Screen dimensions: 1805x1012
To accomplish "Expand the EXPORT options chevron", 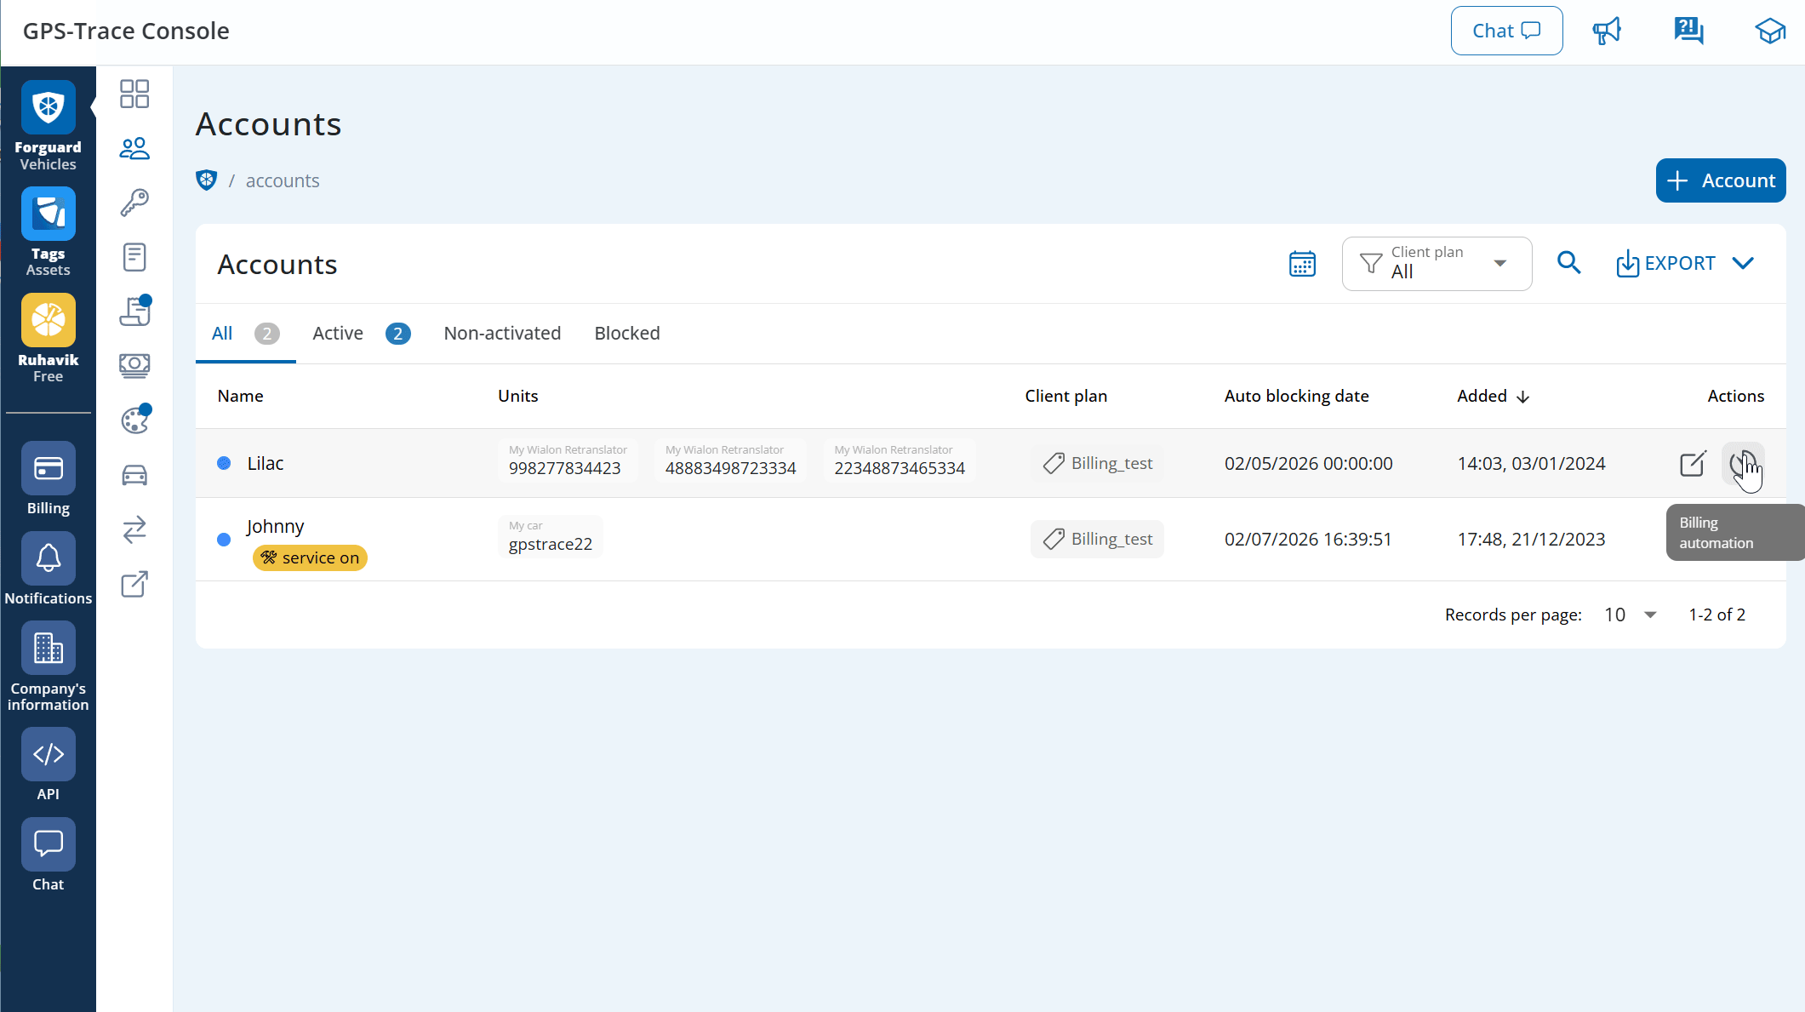I will click(x=1743, y=263).
